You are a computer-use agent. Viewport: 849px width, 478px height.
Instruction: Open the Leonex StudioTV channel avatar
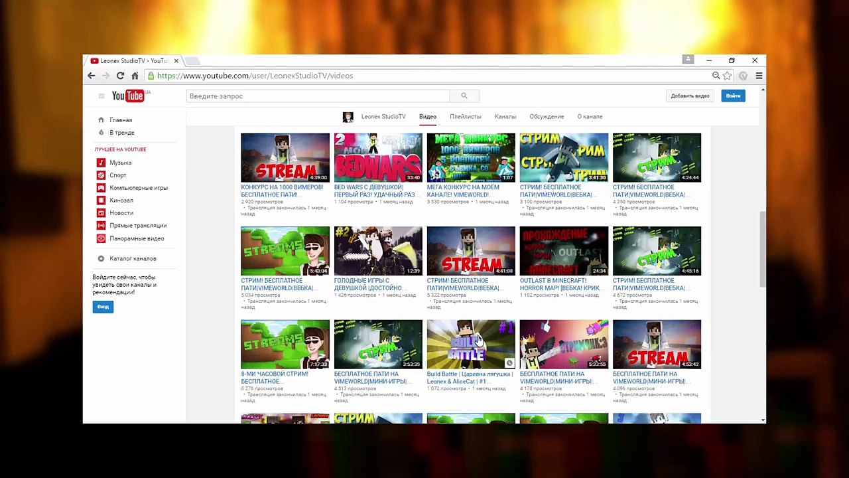coord(348,117)
